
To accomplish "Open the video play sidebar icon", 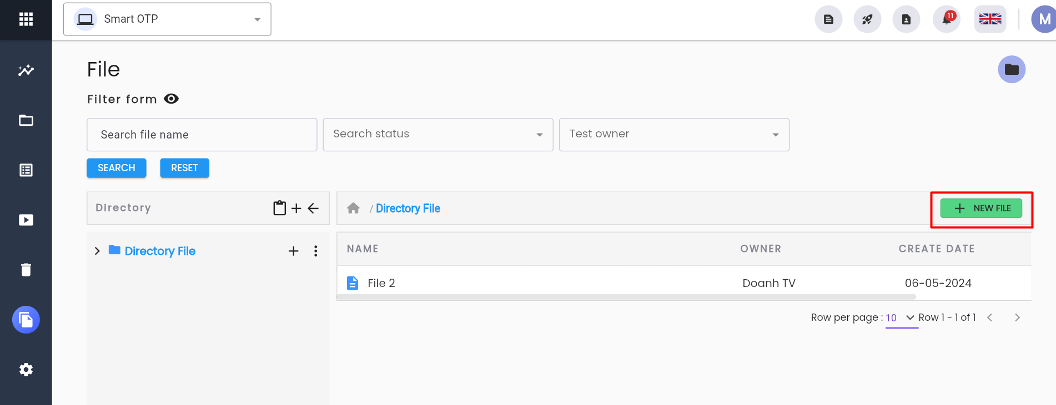I will pyautogui.click(x=26, y=220).
